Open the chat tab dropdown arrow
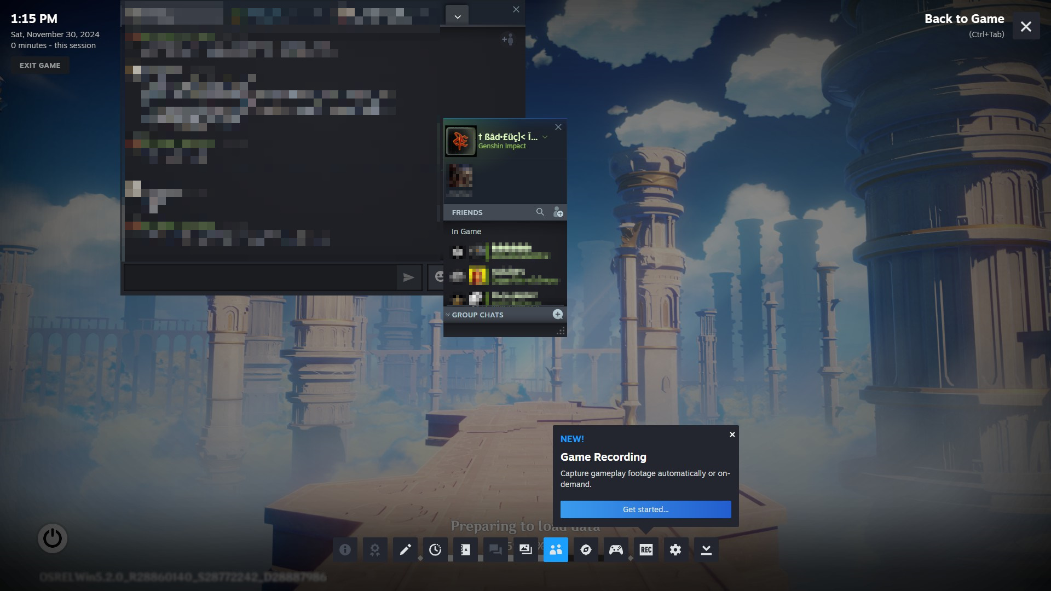 (x=457, y=16)
